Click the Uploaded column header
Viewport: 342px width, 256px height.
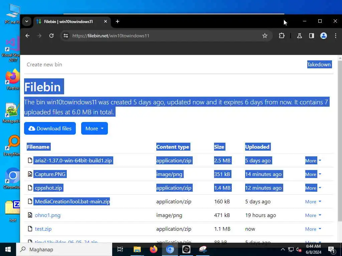pyautogui.click(x=258, y=147)
